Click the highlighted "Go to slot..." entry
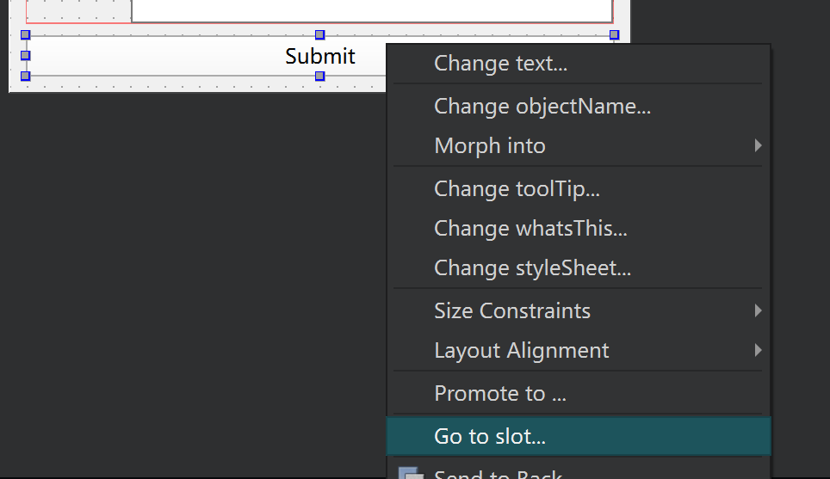The width and height of the screenshot is (830, 479). 490,437
